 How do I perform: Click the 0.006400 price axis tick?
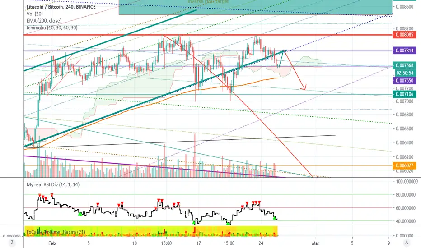click(x=405, y=142)
